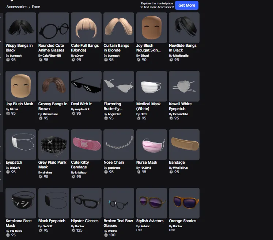Select the Kawaii White Eyepatch image
The height and width of the screenshot is (240, 273).
pos(184,86)
